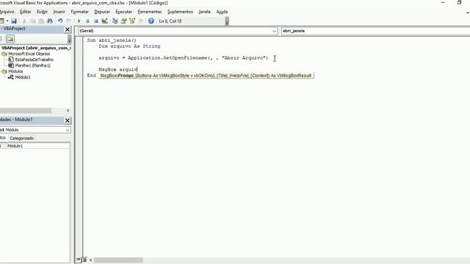Click the code window horizontal scrollbar thumb
The width and height of the screenshot is (470, 264).
click(118, 260)
